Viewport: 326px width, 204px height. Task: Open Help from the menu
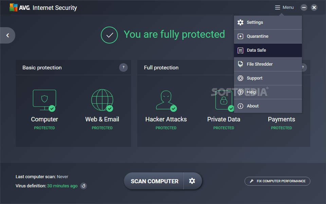[268, 92]
